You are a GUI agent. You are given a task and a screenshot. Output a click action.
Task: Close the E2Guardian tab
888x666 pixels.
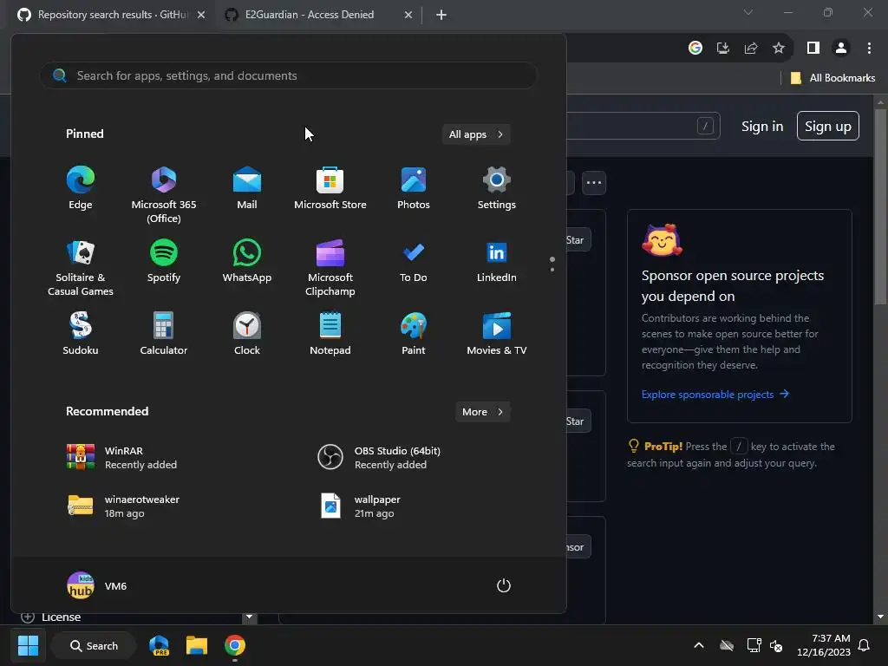tap(408, 15)
